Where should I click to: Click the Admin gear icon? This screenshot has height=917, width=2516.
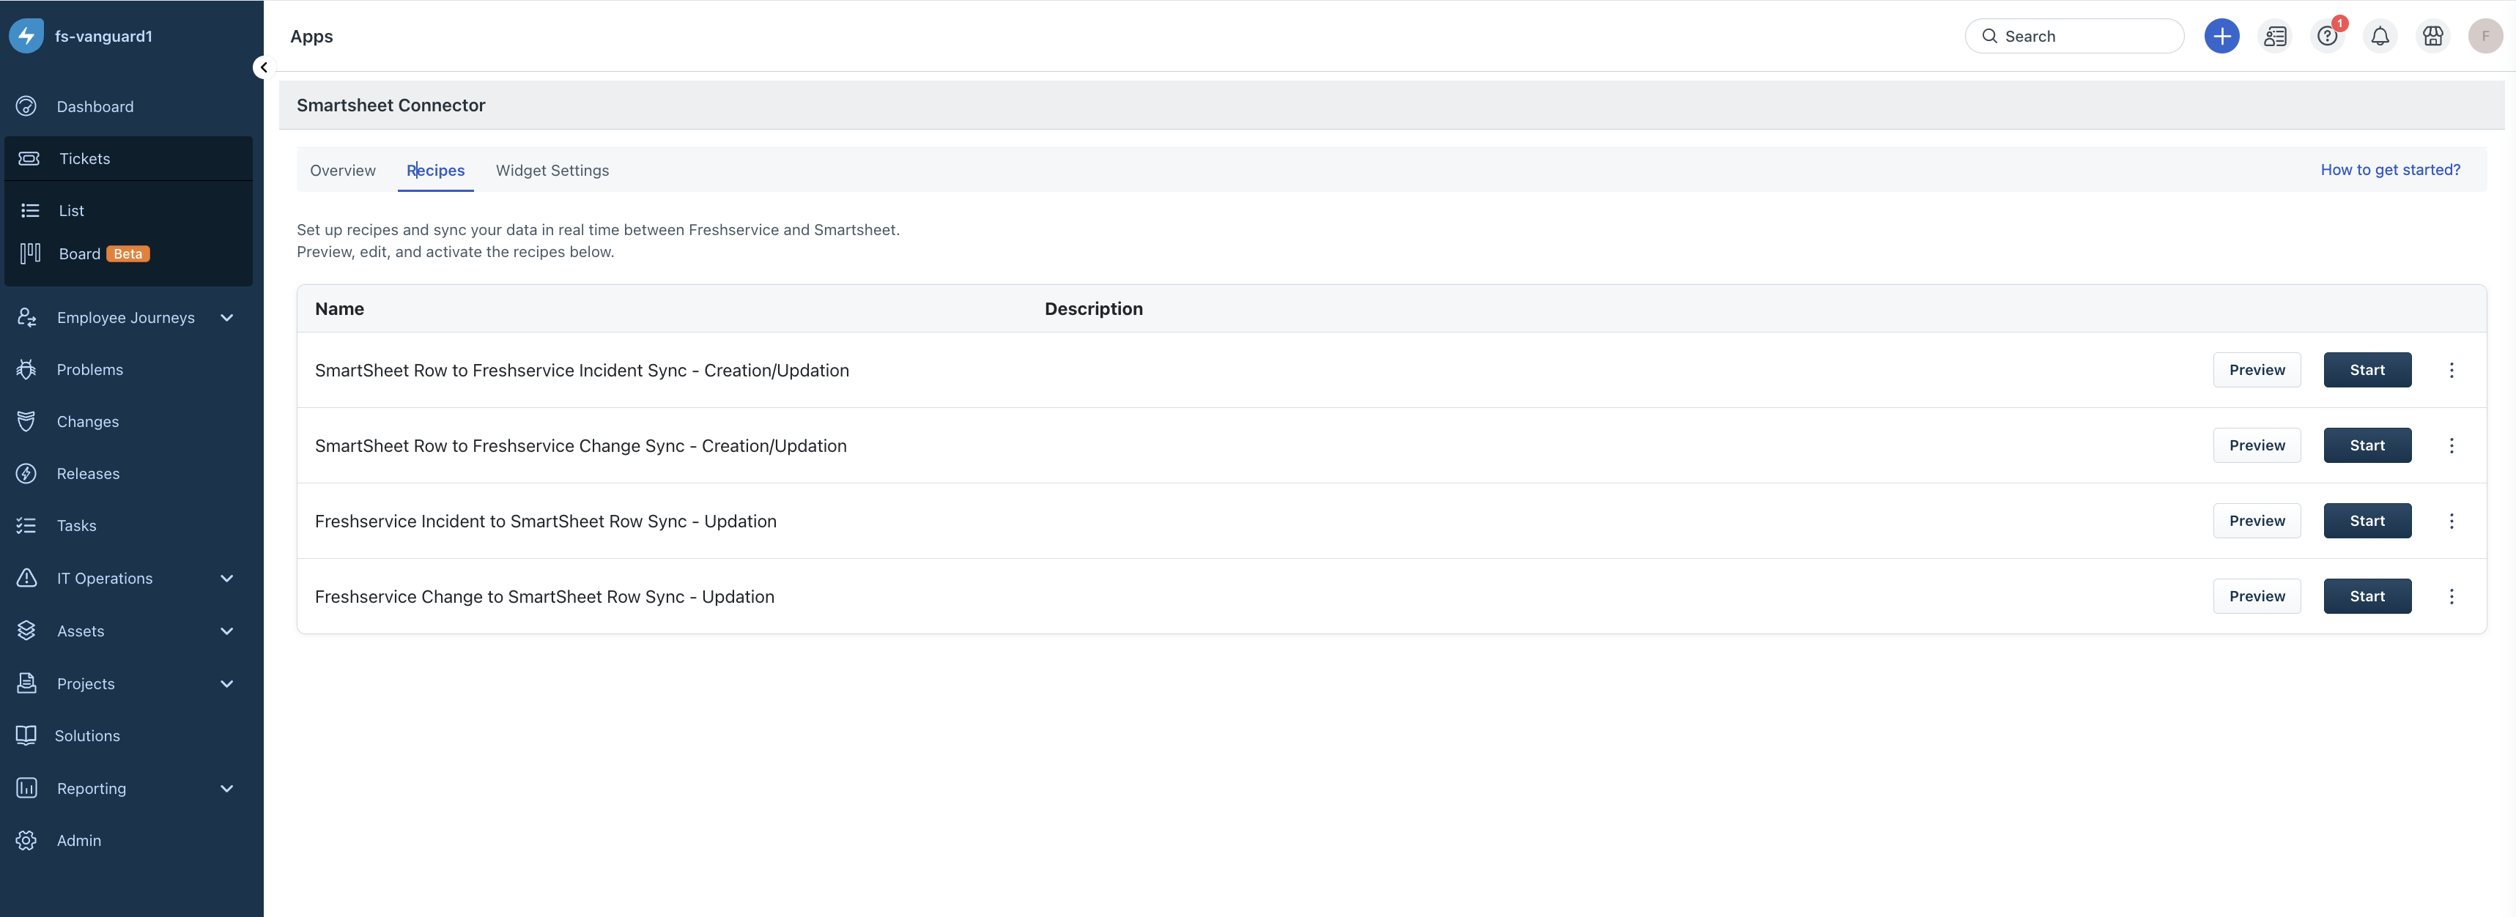coord(26,840)
